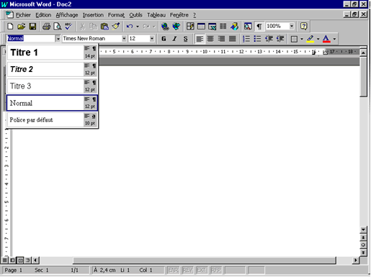Viewport: 371px width, 277px height.
Task: Print the document with printer icon
Action: click(x=46, y=26)
